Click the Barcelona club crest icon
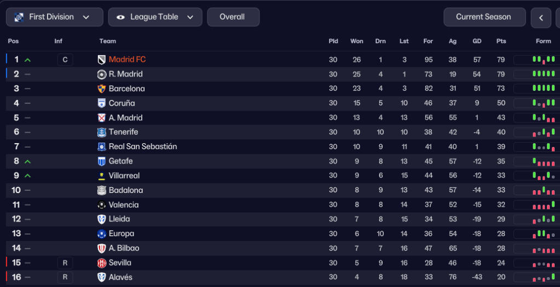The width and height of the screenshot is (560, 287). pyautogui.click(x=101, y=89)
